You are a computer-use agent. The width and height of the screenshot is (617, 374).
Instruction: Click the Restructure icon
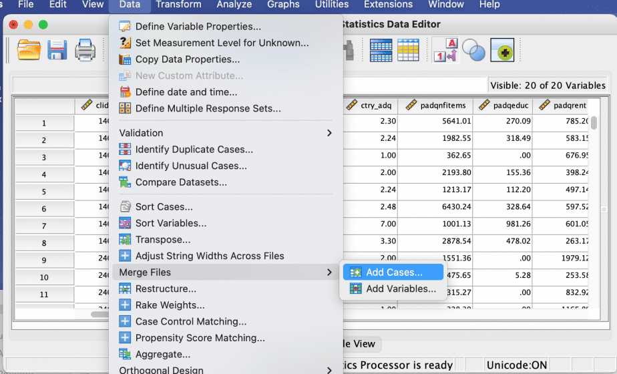[125, 289]
